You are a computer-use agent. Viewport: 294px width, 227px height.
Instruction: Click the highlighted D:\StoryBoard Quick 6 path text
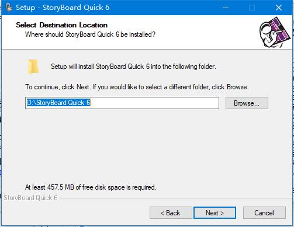58,103
